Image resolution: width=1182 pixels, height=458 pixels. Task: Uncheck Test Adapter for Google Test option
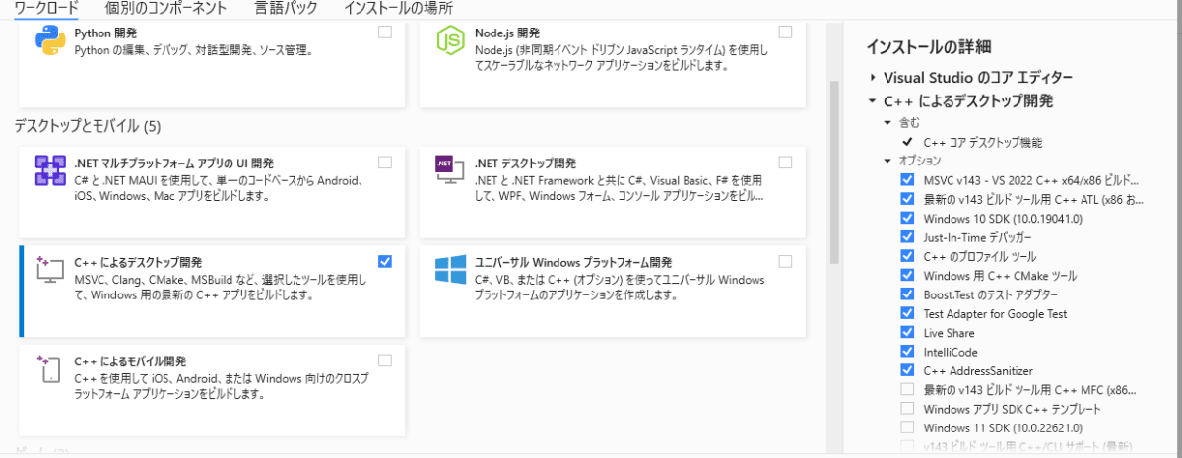pos(907,313)
